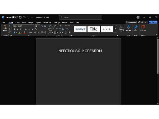
Task: Switch to the References tab
Action: click(x=47, y=22)
